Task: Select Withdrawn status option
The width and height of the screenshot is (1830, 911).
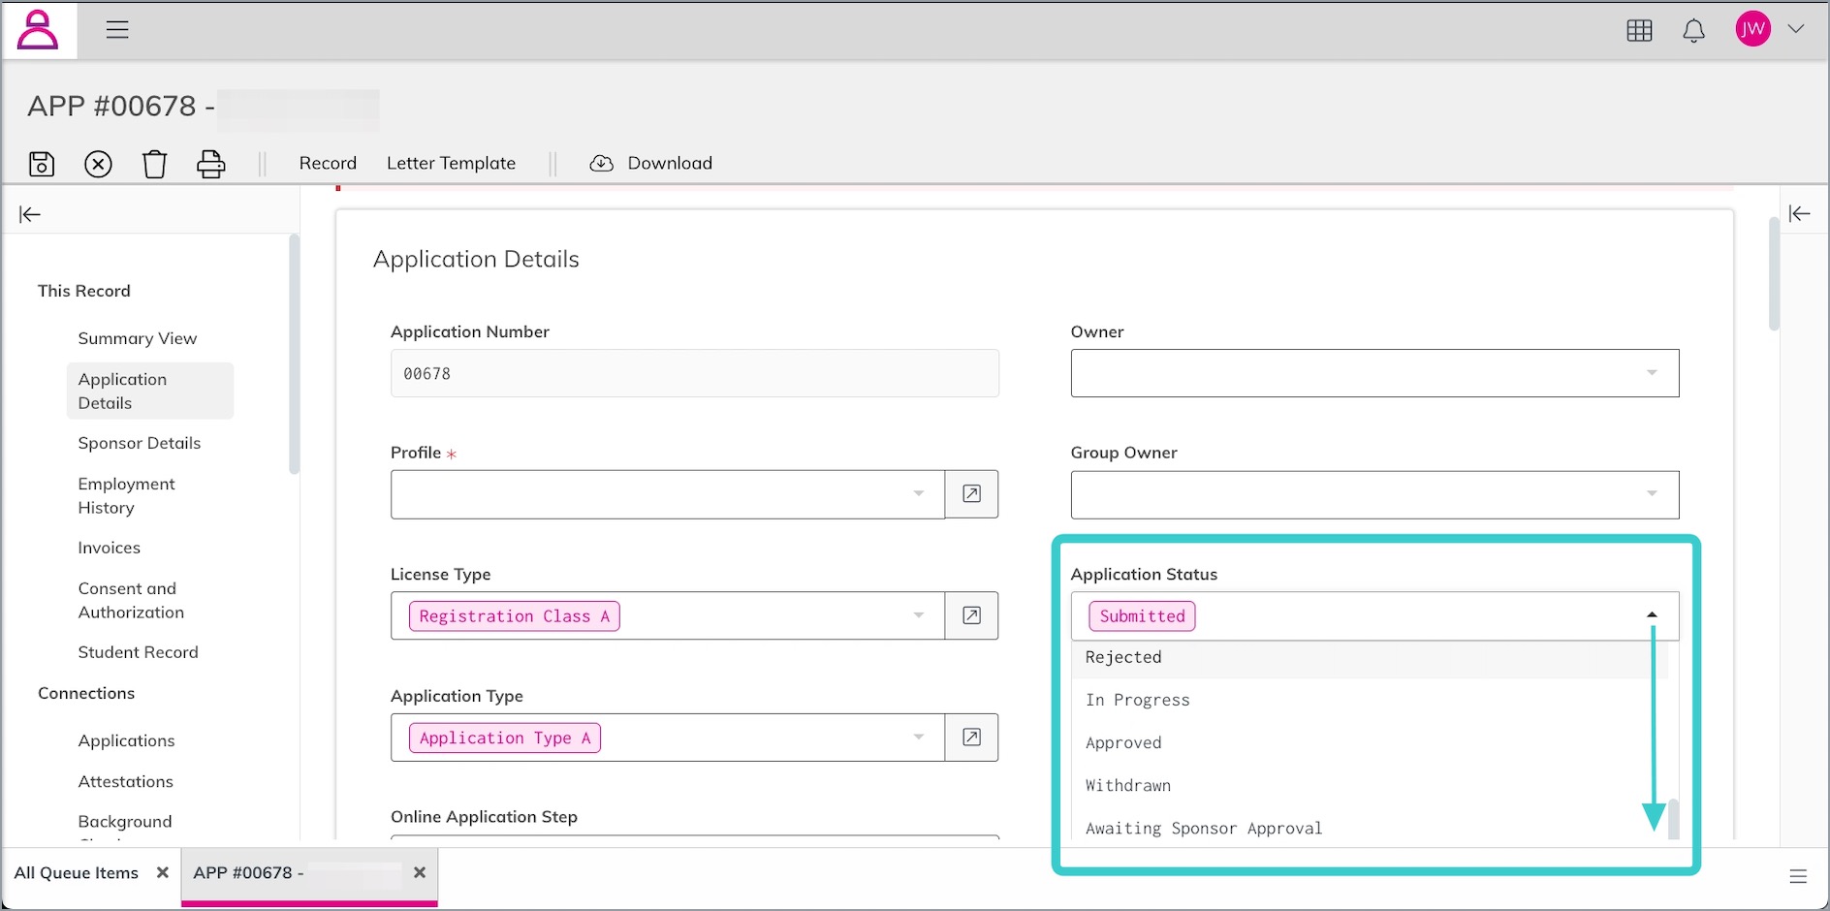Action: pos(1369,785)
